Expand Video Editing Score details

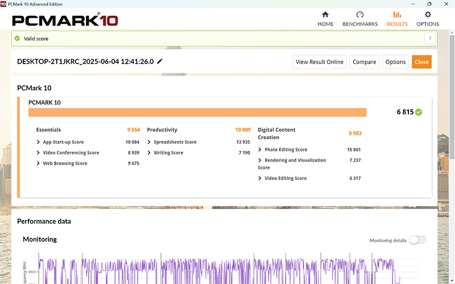(x=260, y=178)
